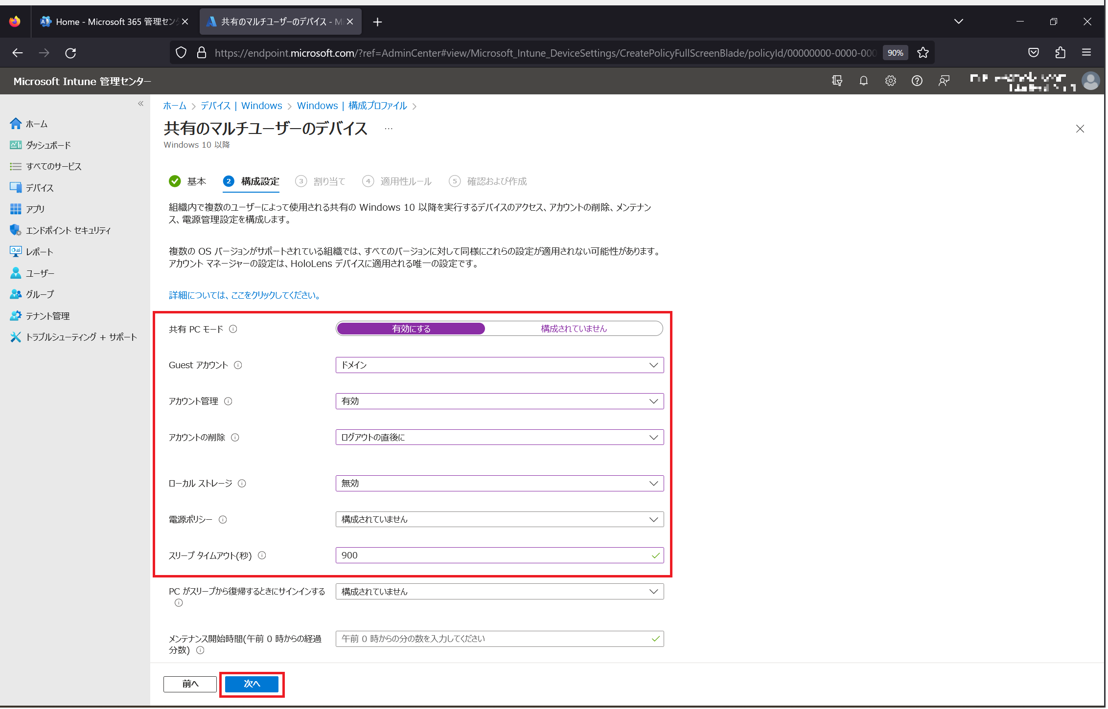Go to 確認および作成 wizard step
This screenshot has width=1108, height=709.
(488, 182)
